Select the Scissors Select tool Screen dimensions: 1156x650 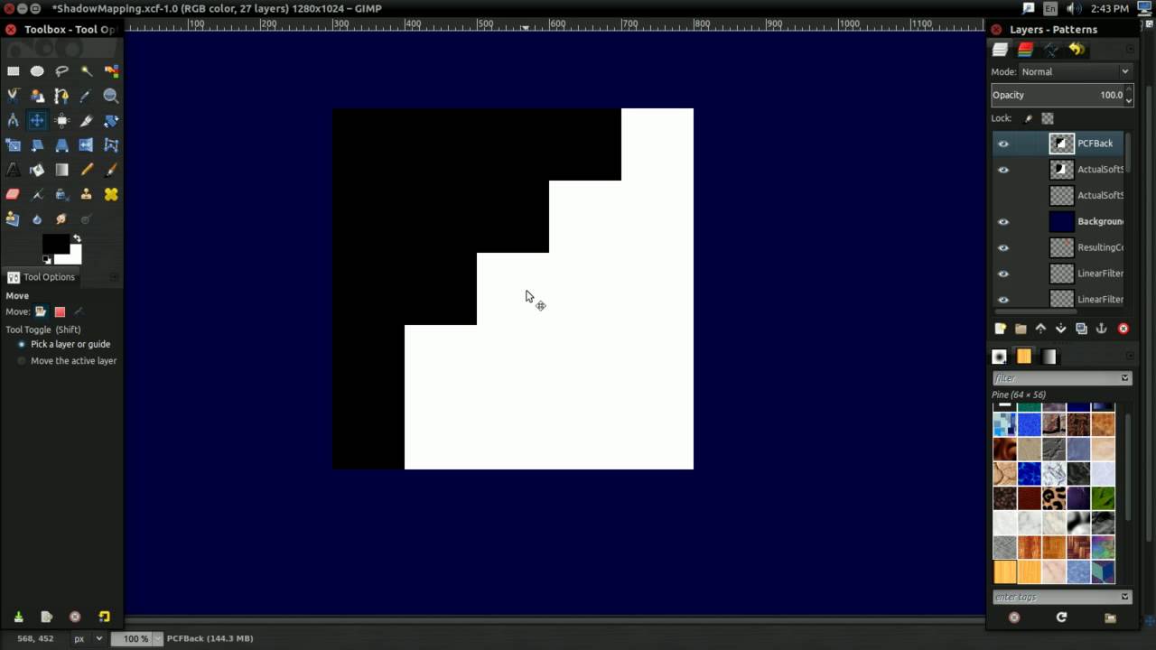click(13, 96)
